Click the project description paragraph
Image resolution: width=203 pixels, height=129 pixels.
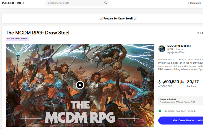(x=181, y=64)
